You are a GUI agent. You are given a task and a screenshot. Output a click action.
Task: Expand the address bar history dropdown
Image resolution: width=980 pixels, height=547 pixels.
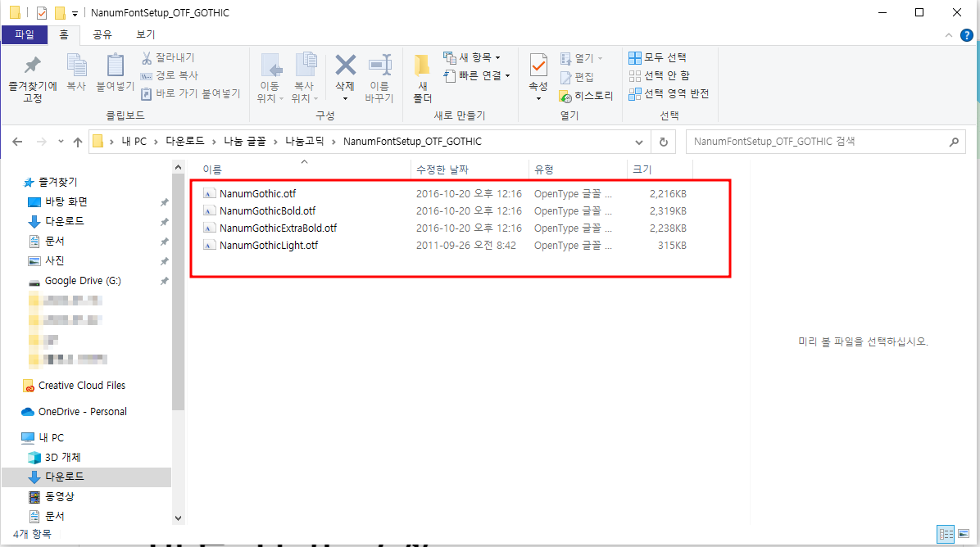click(639, 142)
